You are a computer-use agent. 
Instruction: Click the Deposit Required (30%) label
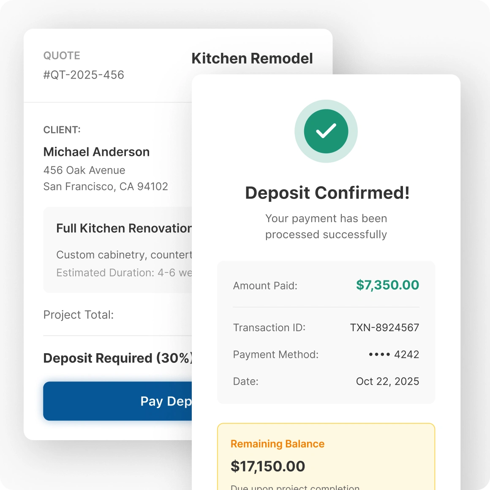click(117, 358)
